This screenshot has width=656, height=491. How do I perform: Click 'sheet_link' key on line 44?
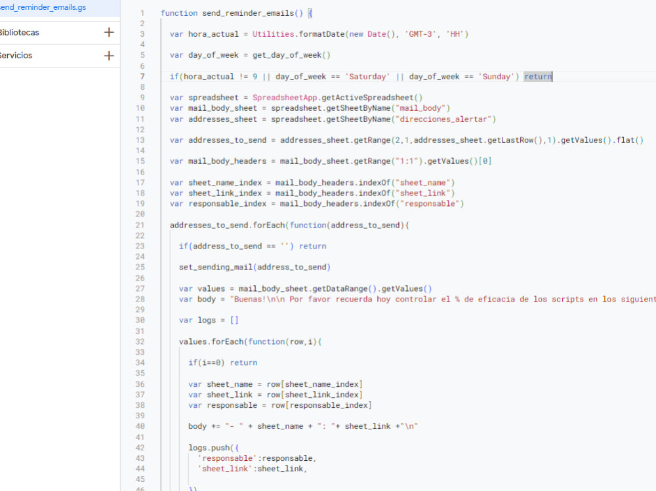(x=225, y=469)
